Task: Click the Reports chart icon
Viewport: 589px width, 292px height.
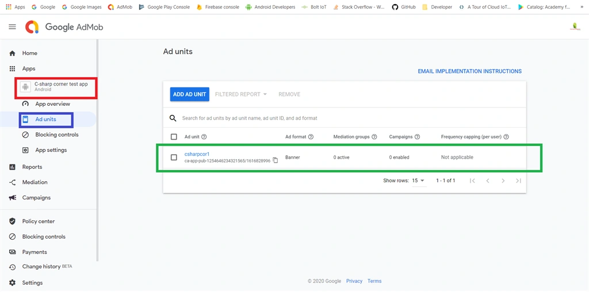Action: click(13, 167)
